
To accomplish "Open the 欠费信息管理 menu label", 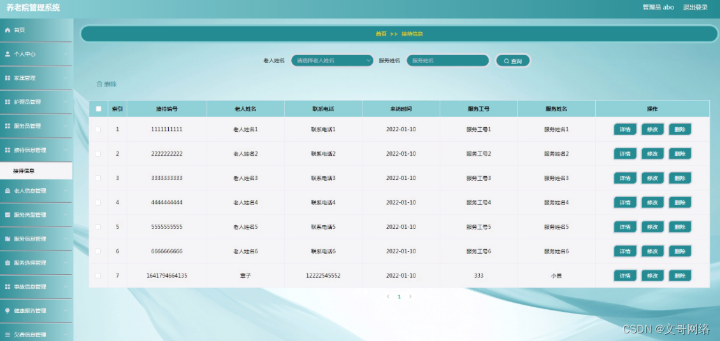I will pyautogui.click(x=30, y=335).
